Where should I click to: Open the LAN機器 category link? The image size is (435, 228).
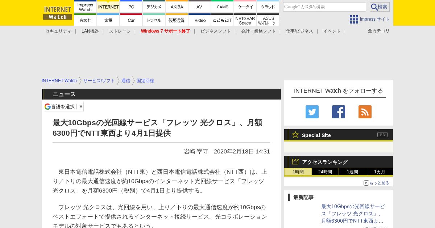pyautogui.click(x=90, y=31)
